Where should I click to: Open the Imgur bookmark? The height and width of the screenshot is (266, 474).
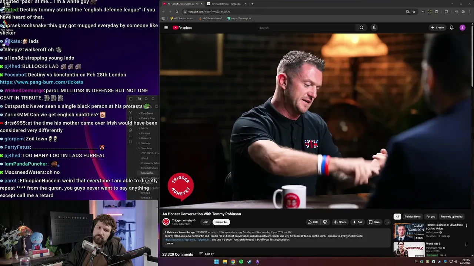240,18
